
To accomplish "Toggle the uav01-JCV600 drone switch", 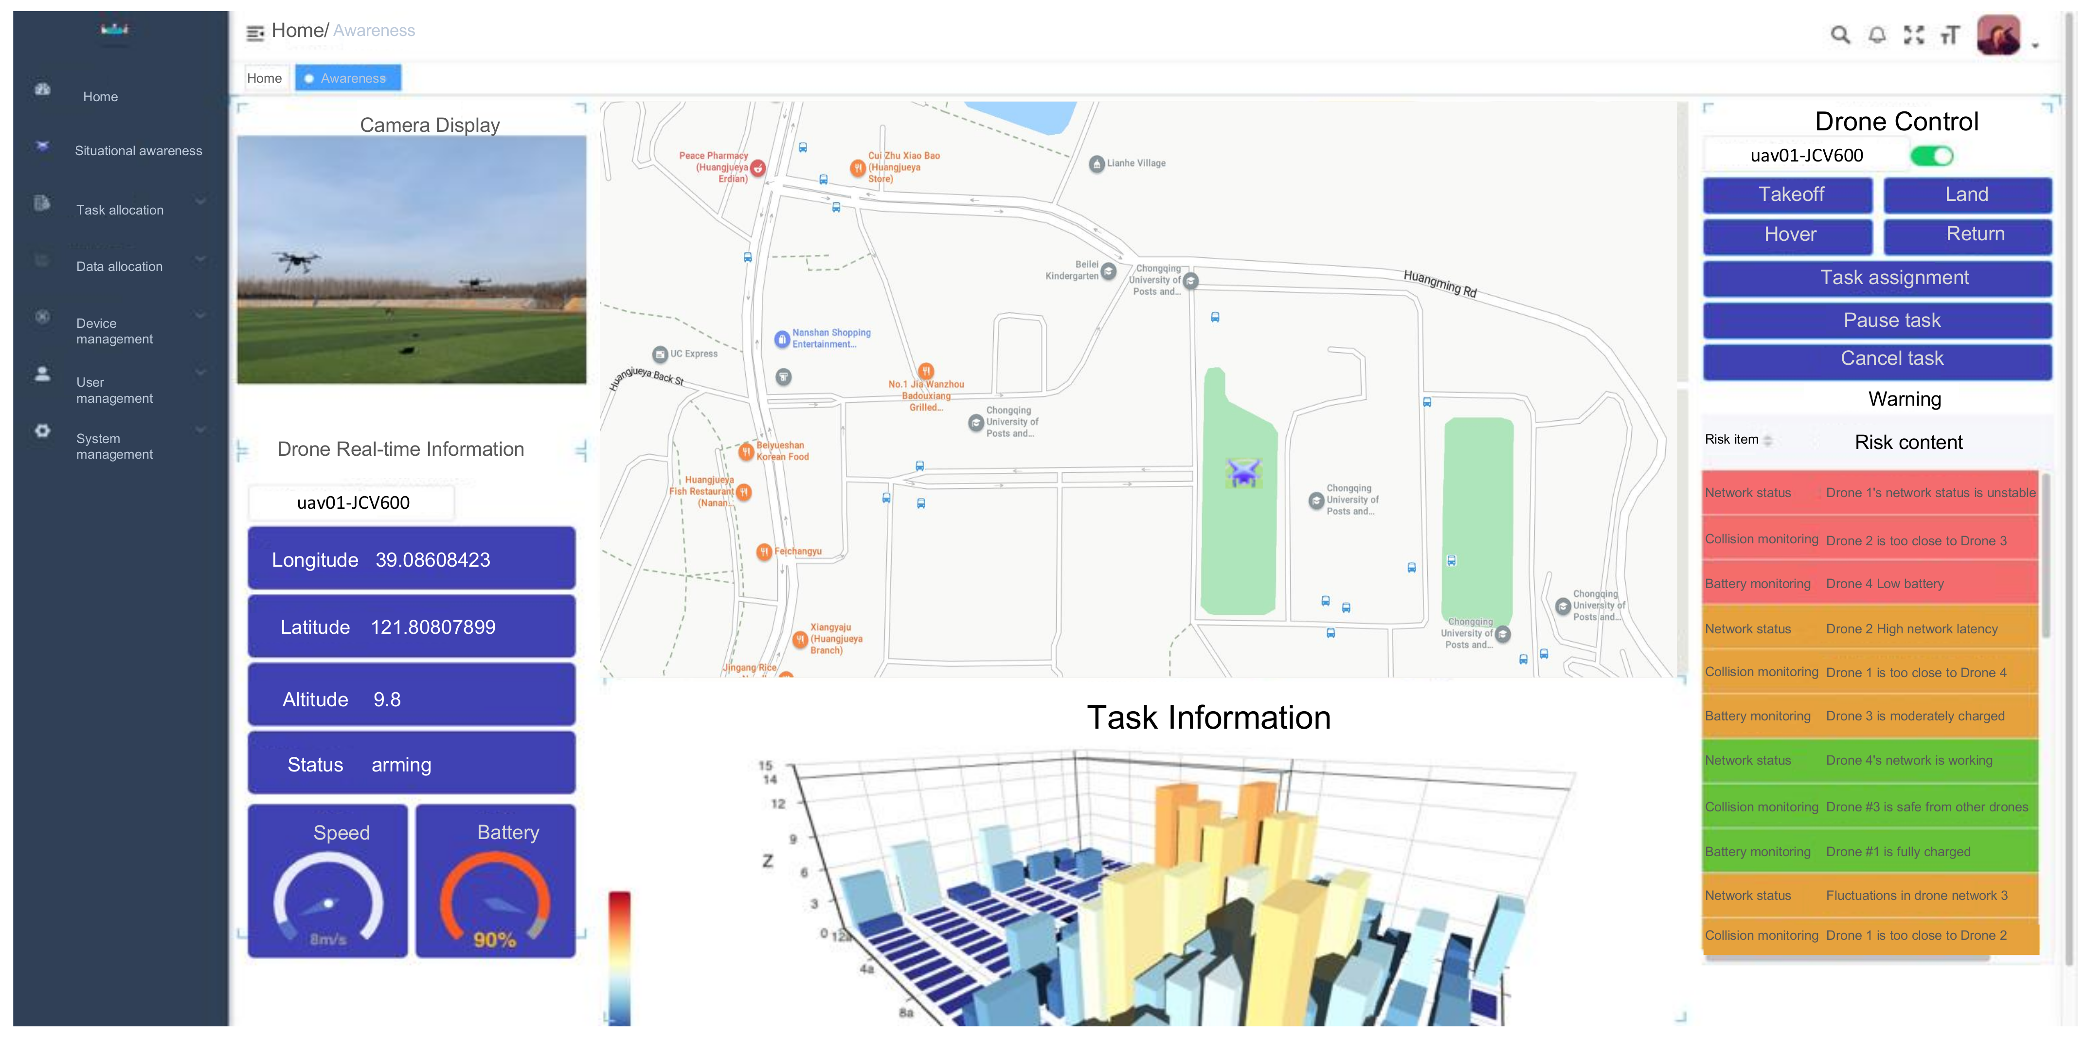I will 1930,156.
